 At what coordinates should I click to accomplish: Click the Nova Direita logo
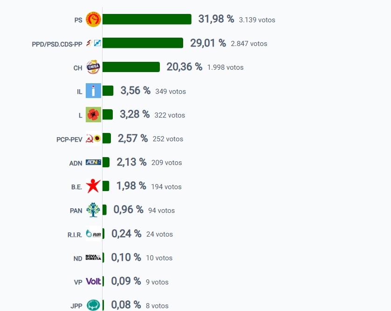click(94, 257)
